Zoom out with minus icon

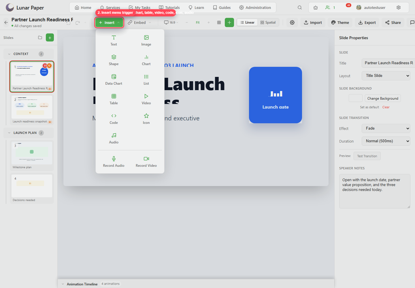tap(187, 22)
